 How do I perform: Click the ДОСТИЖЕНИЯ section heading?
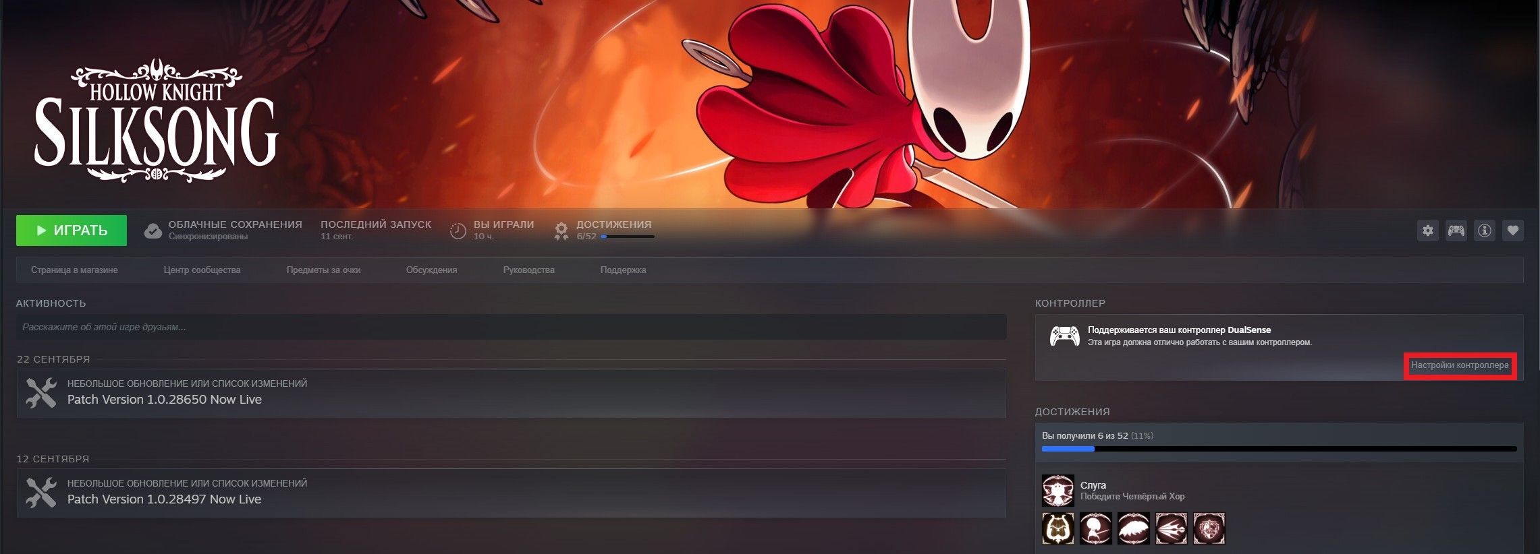coord(1072,412)
